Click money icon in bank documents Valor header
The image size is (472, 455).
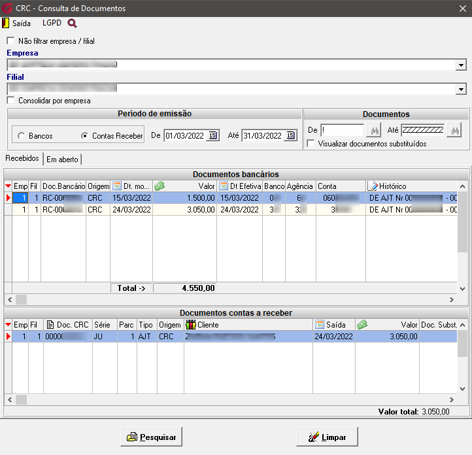[x=160, y=186]
